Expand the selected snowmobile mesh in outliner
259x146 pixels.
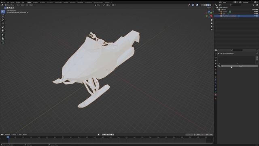pos(219,16)
